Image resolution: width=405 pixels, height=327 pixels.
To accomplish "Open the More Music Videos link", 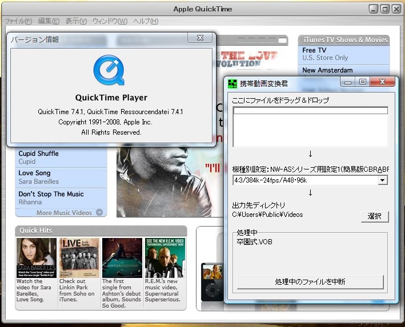I will 64,213.
